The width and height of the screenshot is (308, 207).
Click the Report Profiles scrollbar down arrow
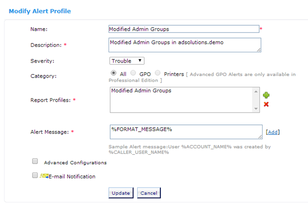coord(256,109)
